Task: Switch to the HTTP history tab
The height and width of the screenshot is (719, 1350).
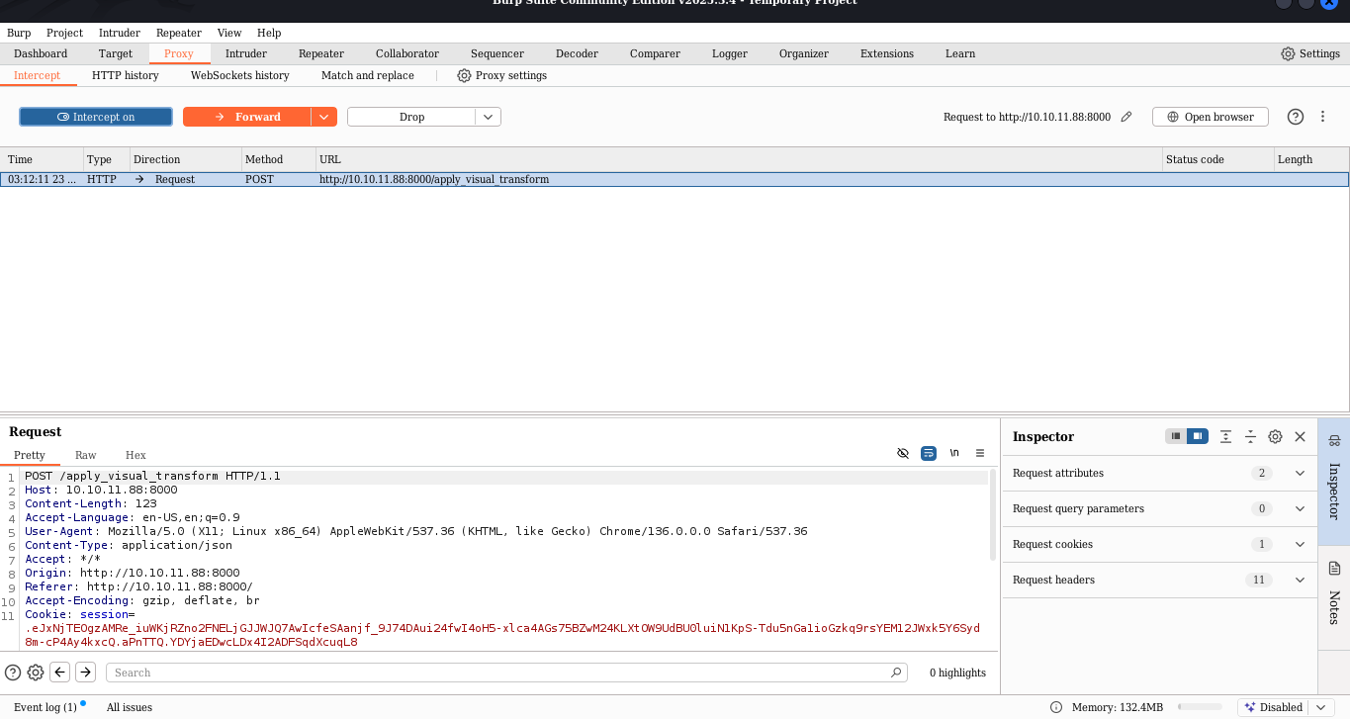Action: (x=126, y=75)
